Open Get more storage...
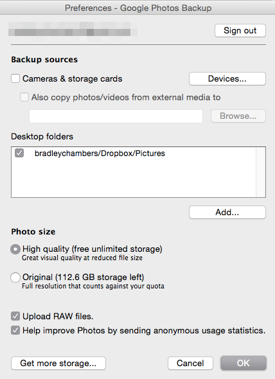This screenshot has height=379, width=275. point(58,363)
